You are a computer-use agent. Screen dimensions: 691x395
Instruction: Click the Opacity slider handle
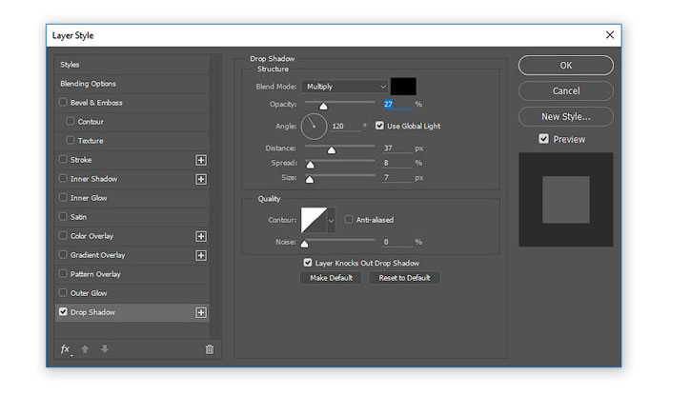[323, 106]
